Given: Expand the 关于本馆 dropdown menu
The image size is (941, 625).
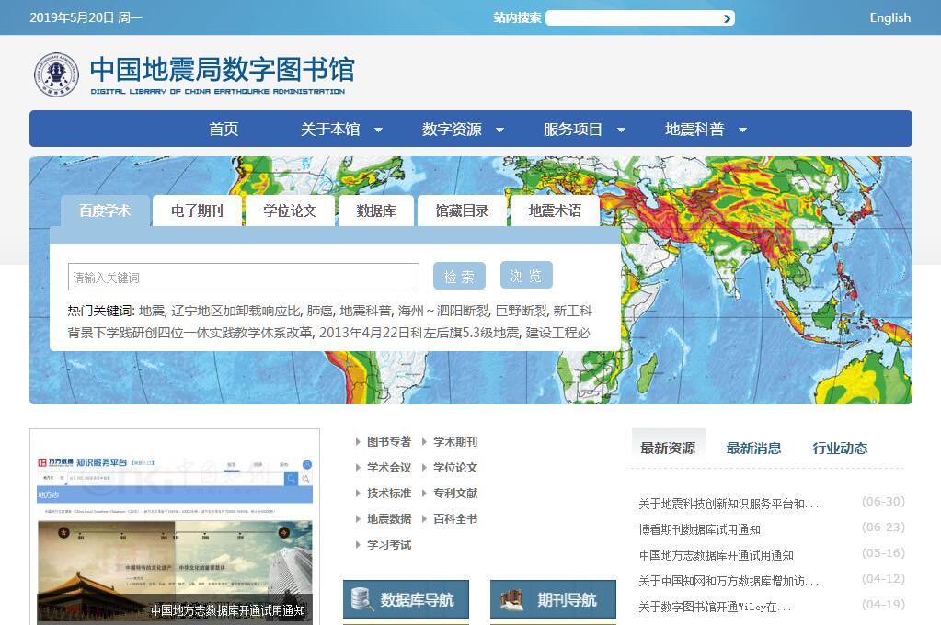Looking at the screenshot, I should (x=378, y=130).
